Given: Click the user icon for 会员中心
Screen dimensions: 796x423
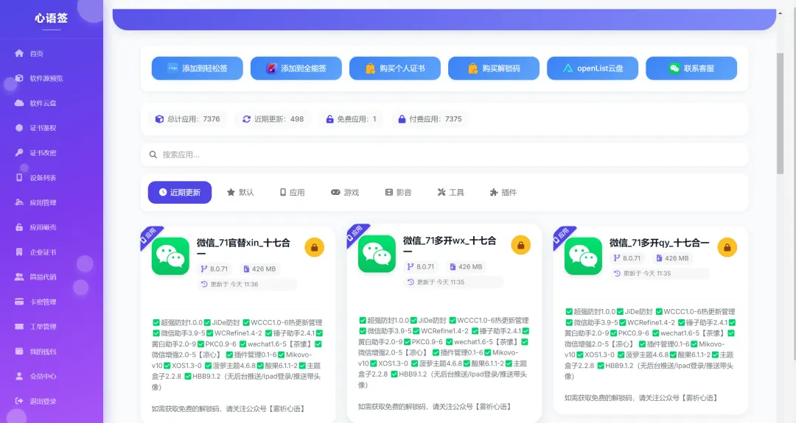Looking at the screenshot, I should (19, 376).
